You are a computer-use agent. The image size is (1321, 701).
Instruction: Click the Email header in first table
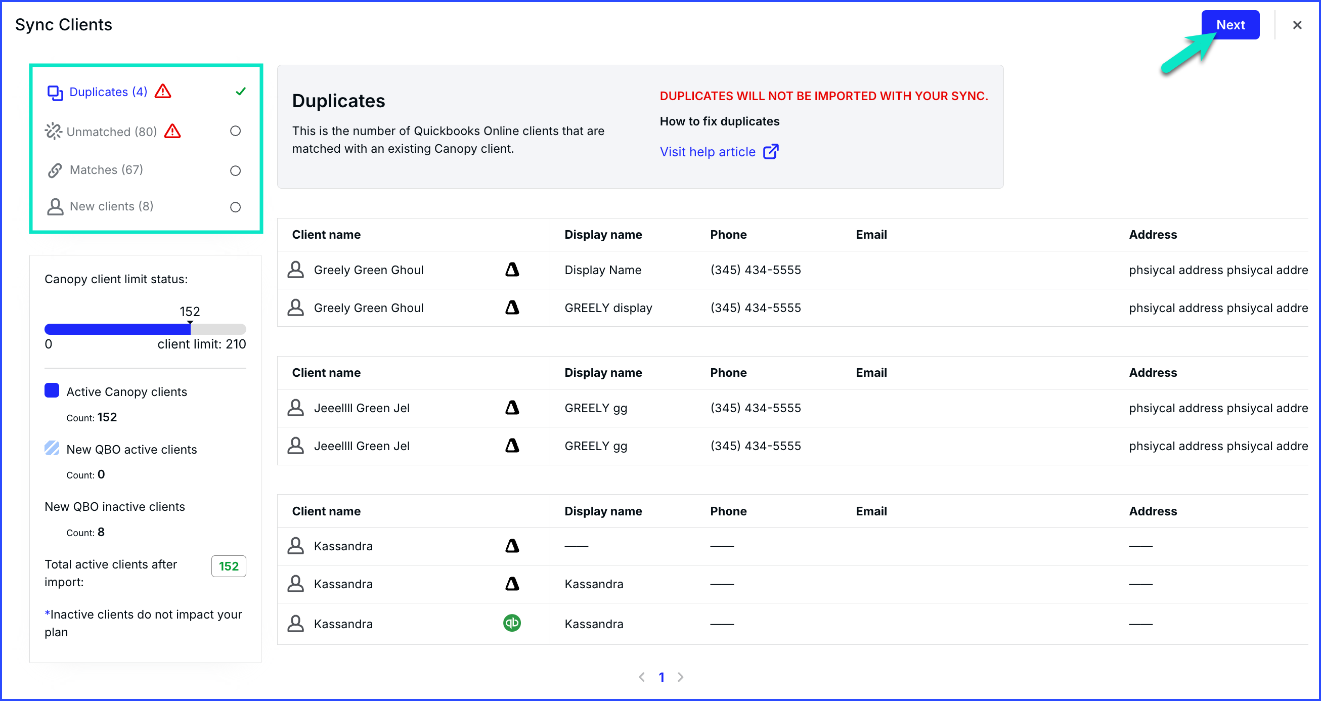pyautogui.click(x=871, y=235)
